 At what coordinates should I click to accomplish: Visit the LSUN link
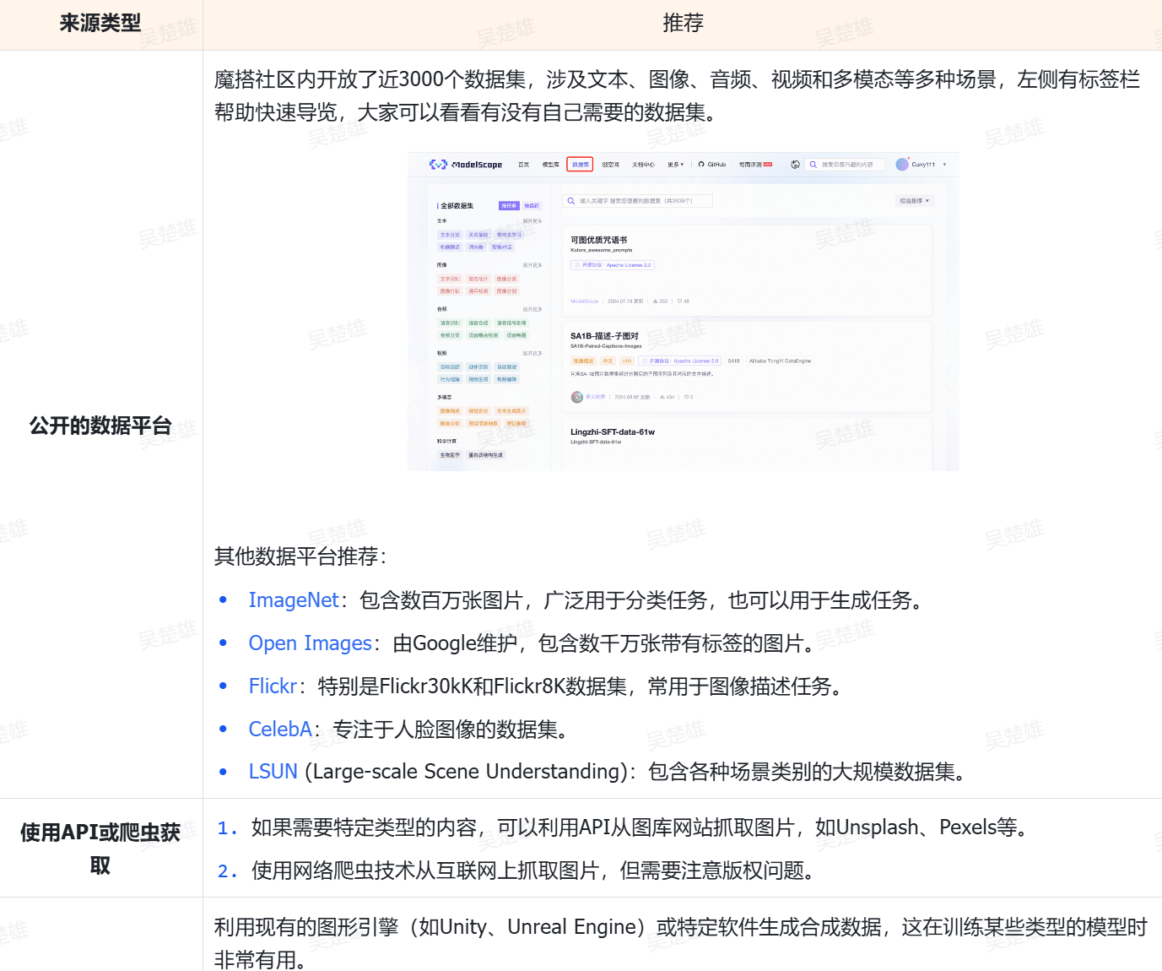point(273,772)
